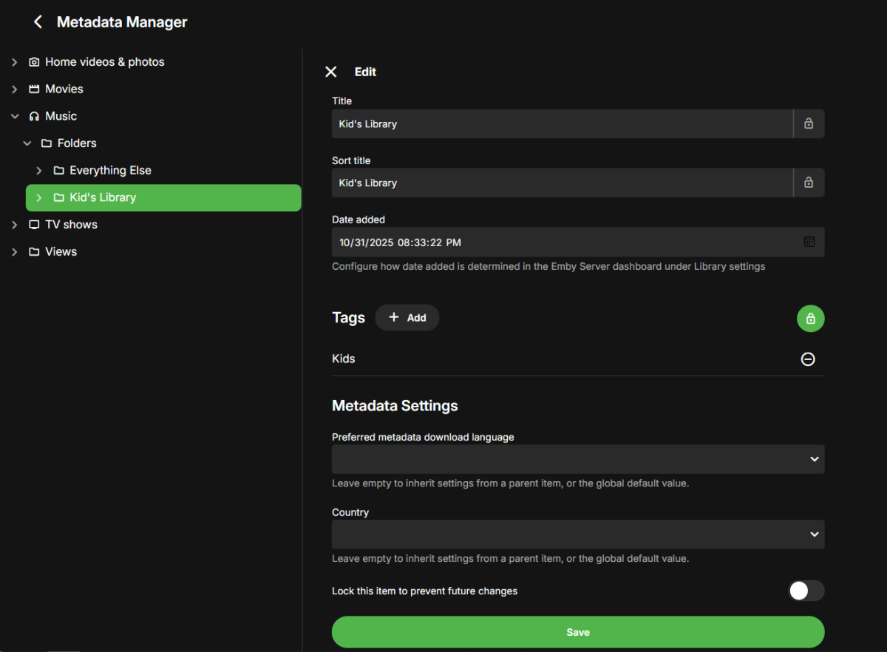This screenshot has height=652, width=887.
Task: Click the TV shows monitor icon
Action: tap(34, 225)
